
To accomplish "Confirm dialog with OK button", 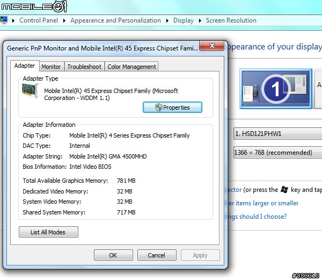I will (113, 255).
